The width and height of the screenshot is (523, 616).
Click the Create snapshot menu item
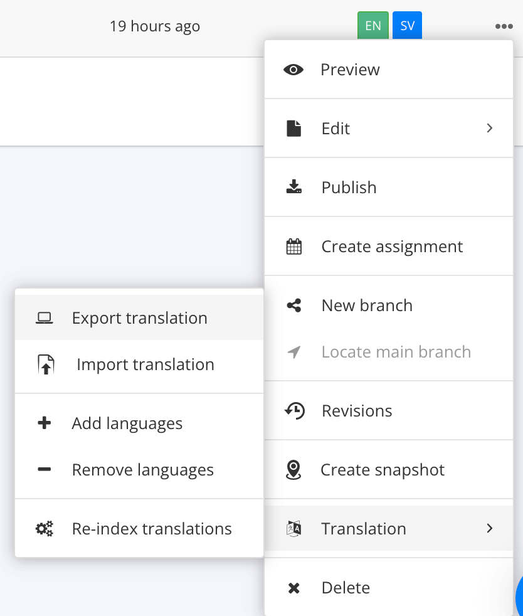click(x=383, y=469)
